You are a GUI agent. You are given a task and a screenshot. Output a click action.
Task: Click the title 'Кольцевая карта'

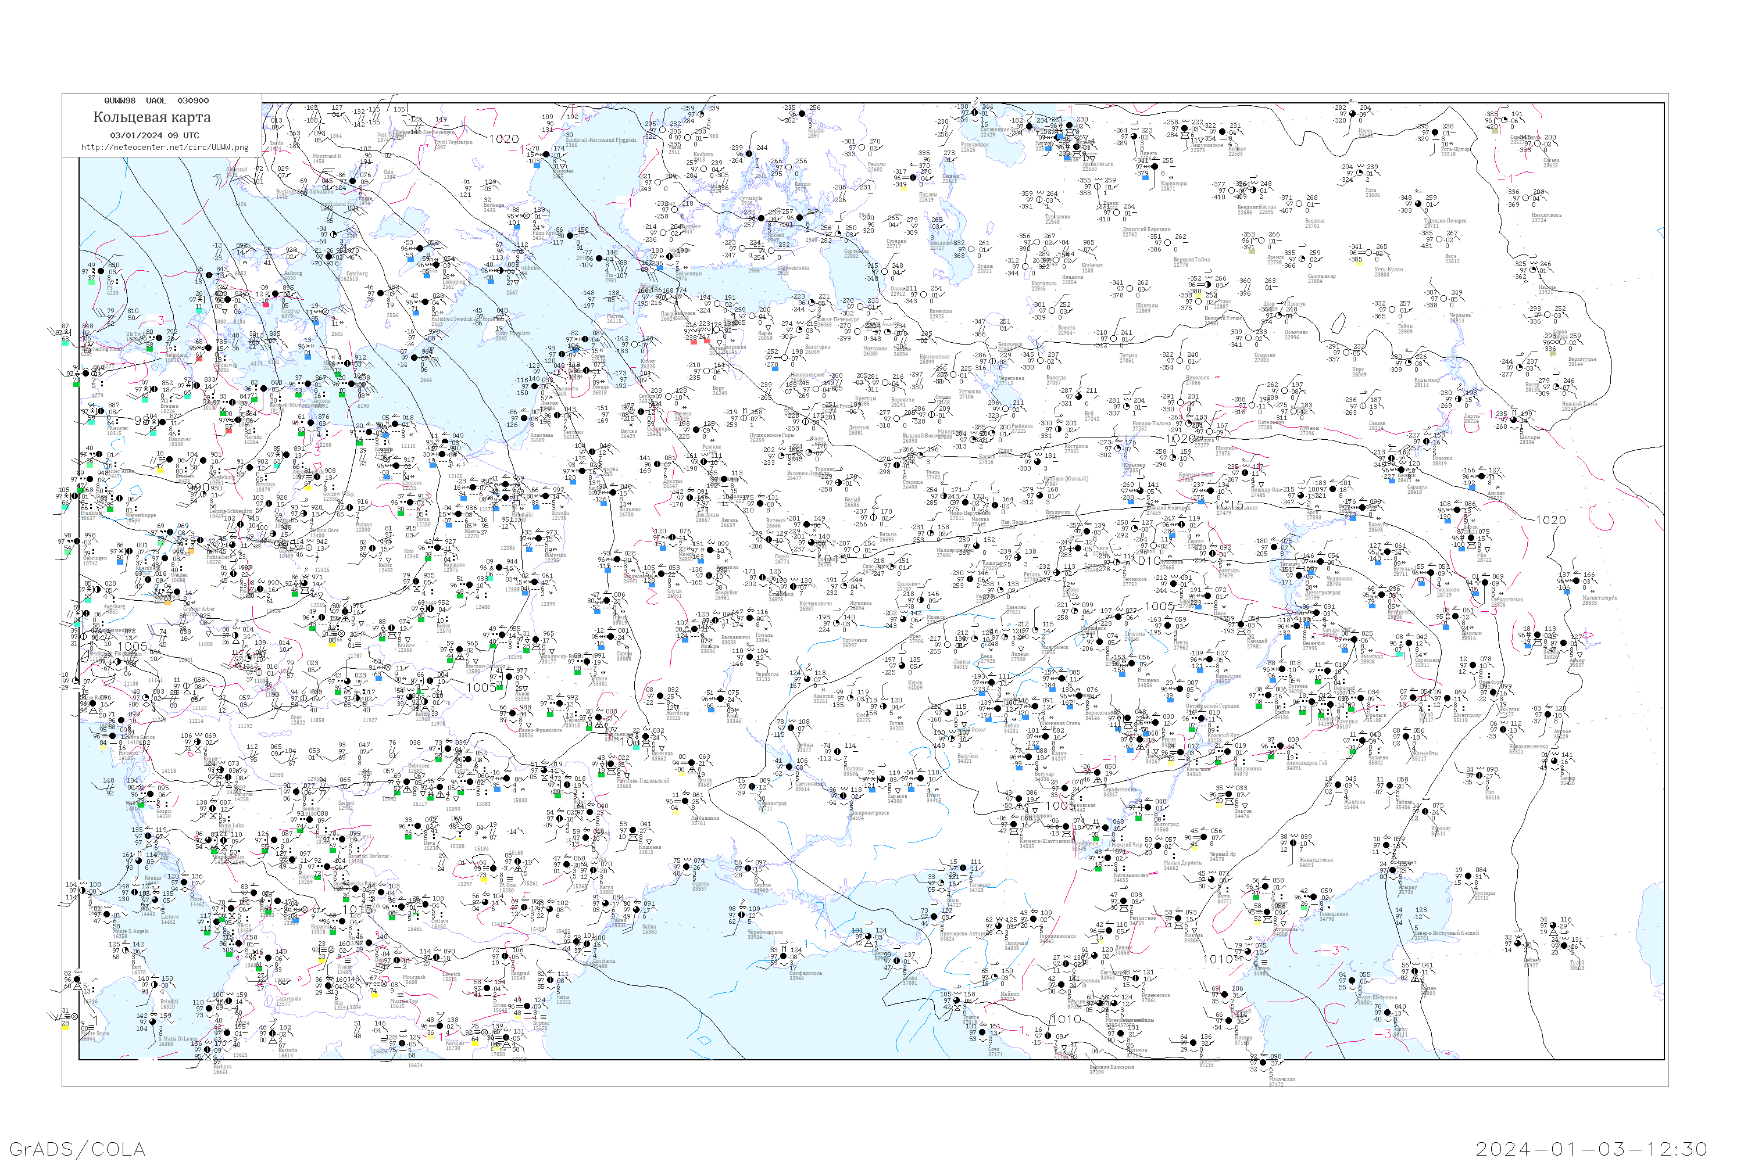point(152,117)
